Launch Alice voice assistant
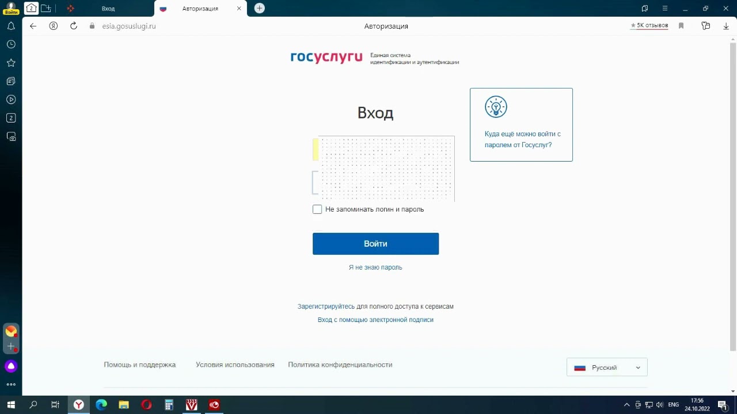Screen dimensions: 737x414 click(11, 366)
